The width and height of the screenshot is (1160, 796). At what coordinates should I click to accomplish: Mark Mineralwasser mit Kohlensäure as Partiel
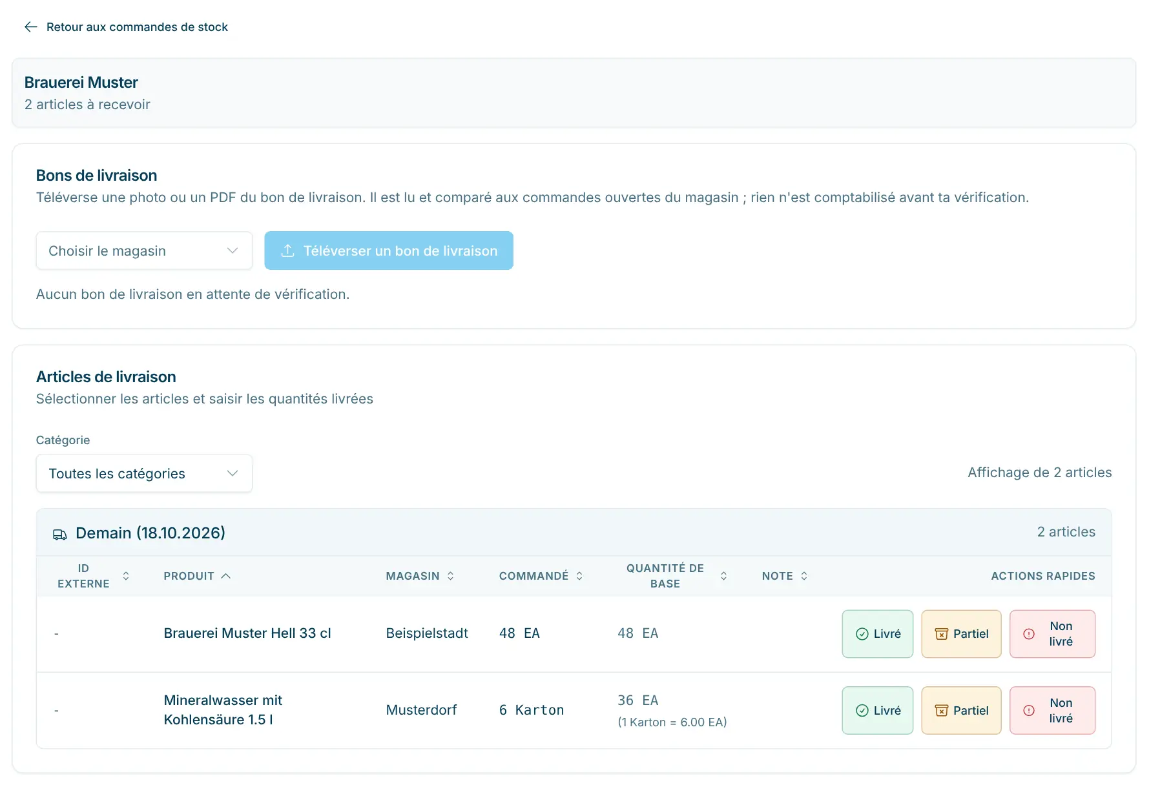click(961, 710)
